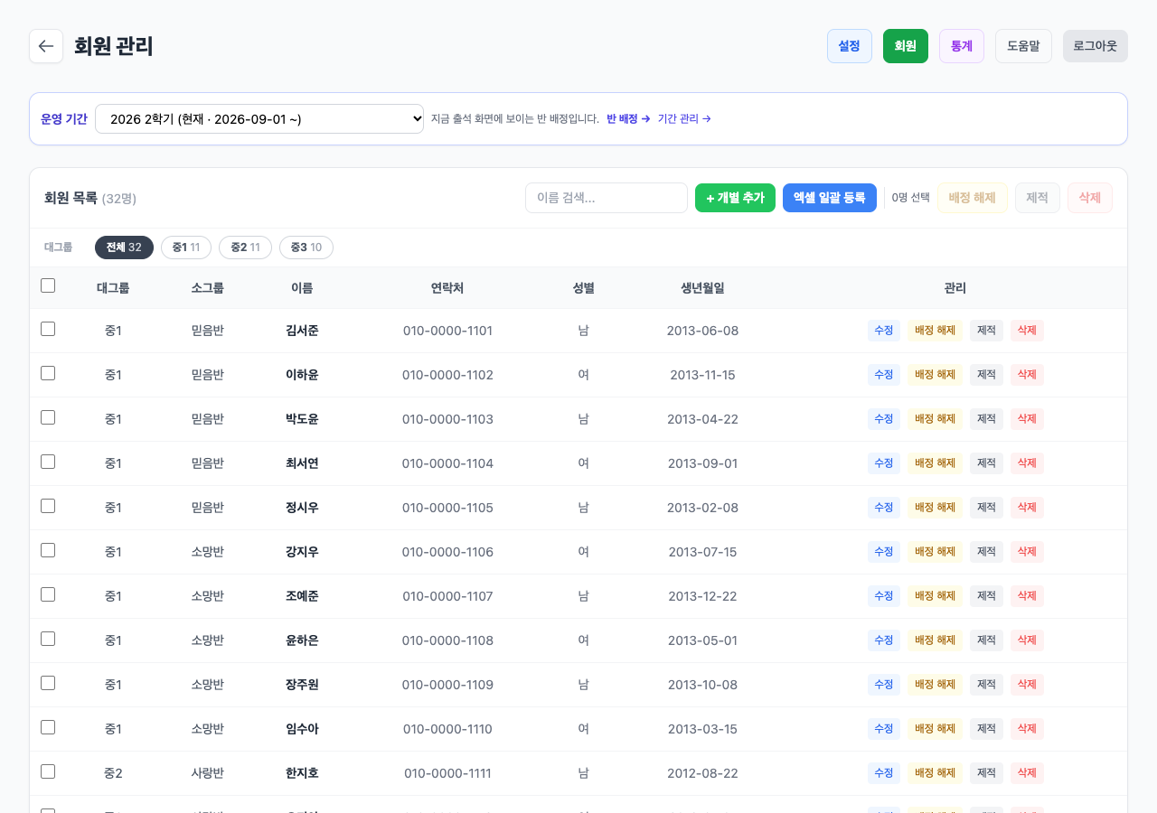Toggle the select-all checkbox in table header
Screen dimensions: 1157x813
[x=48, y=285]
